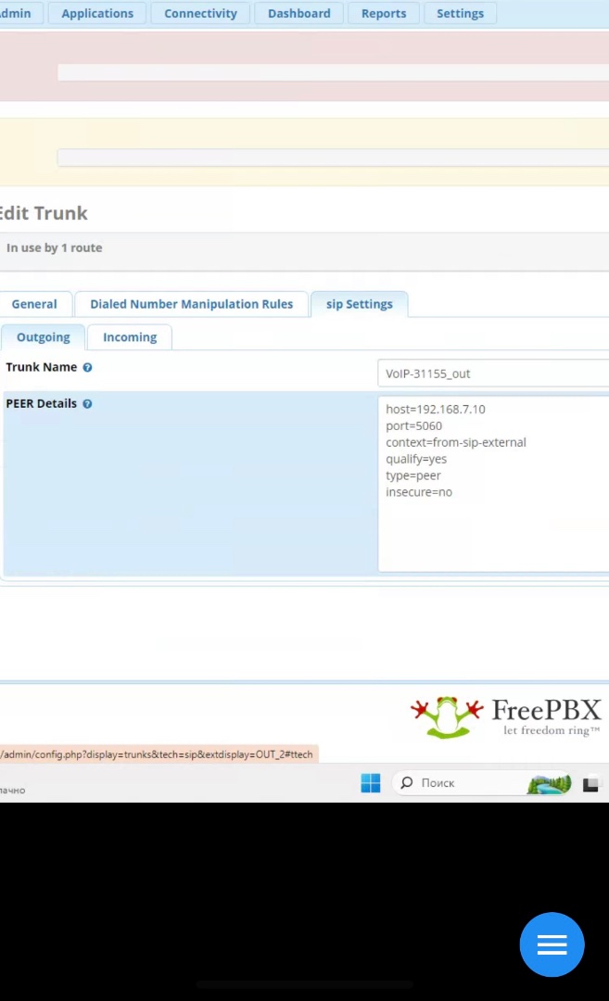
Task: Open the Dashboard menu item
Action: 298,13
